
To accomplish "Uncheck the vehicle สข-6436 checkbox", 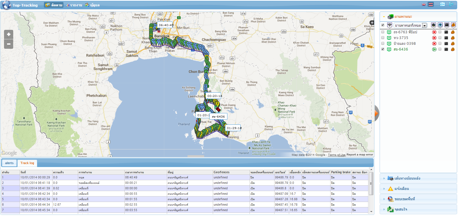I will (383, 49).
